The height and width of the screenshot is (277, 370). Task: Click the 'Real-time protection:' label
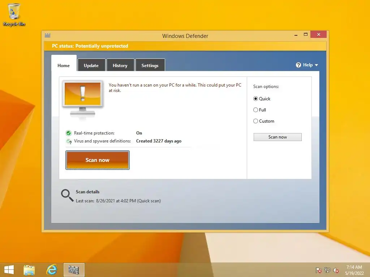click(x=94, y=133)
